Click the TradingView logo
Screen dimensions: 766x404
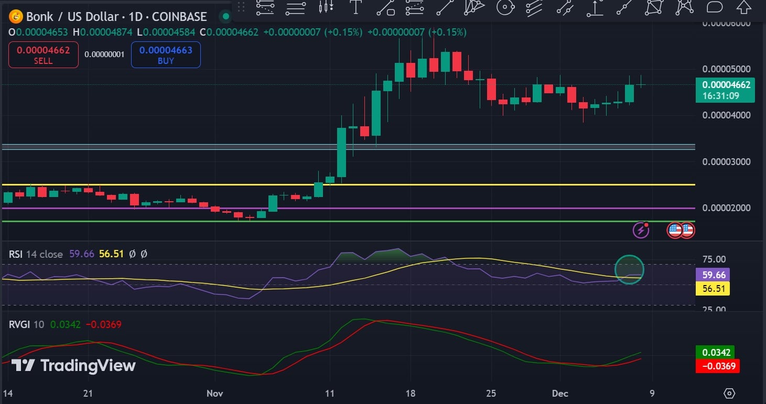[x=73, y=365]
